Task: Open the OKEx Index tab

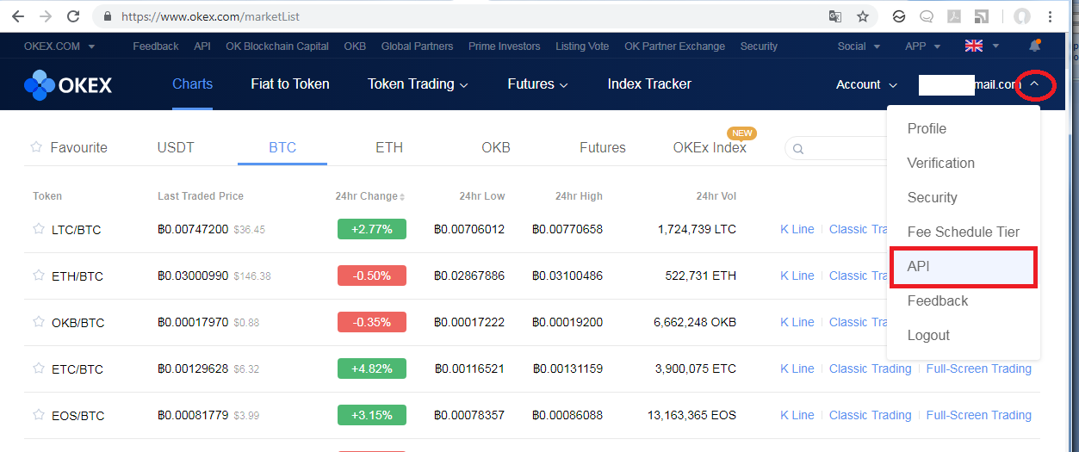Action: click(710, 147)
